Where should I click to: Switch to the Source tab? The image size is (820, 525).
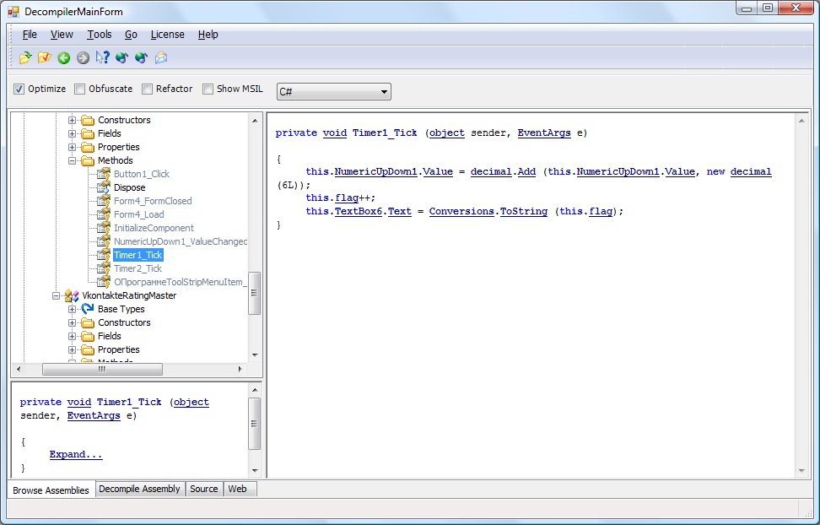tap(204, 489)
